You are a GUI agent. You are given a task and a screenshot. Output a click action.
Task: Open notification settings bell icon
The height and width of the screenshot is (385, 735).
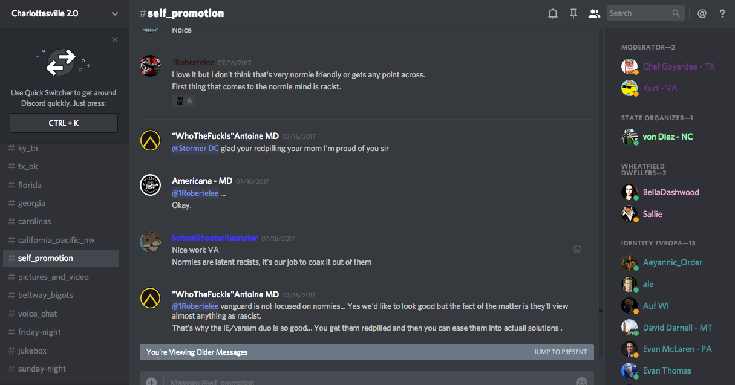click(552, 13)
